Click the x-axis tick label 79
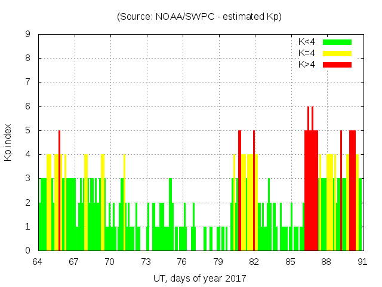Image resolution: width=382 pixels, height=287 pixels. pos(218,262)
